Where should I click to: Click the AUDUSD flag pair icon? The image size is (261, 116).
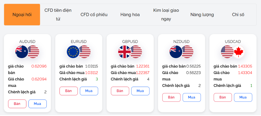click(27, 52)
